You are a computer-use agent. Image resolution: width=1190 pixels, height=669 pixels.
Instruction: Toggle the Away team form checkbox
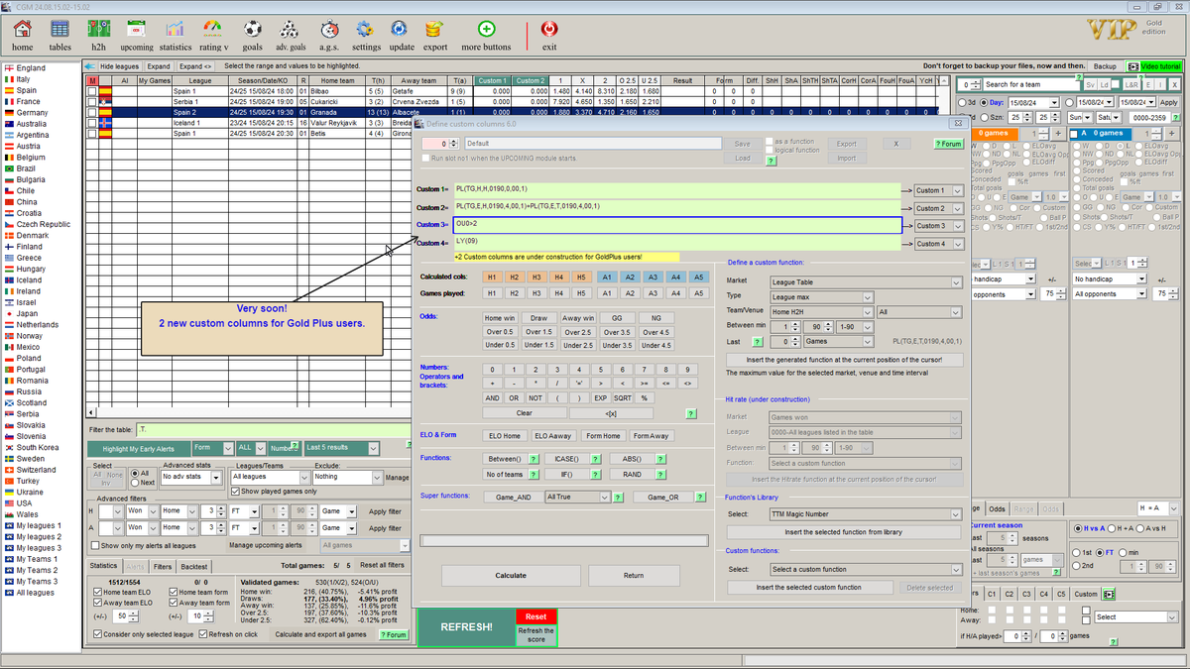(x=175, y=603)
